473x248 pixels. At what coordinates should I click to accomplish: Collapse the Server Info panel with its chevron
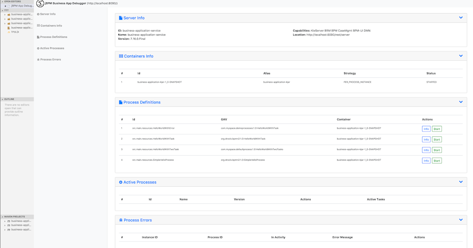click(461, 18)
